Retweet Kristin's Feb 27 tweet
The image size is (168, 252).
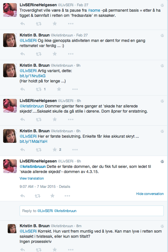(x=38, y=54)
